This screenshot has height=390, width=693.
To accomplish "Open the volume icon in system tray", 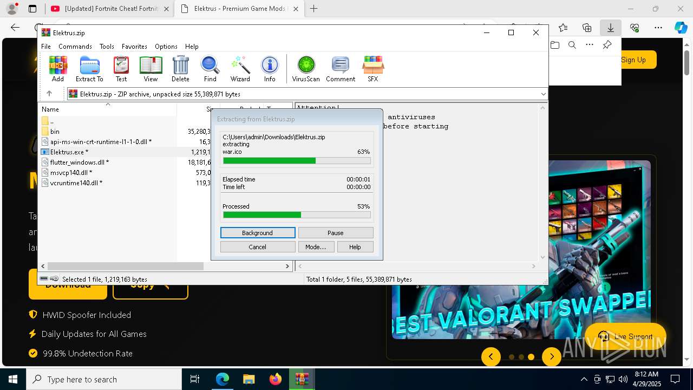I will pyautogui.click(x=623, y=379).
